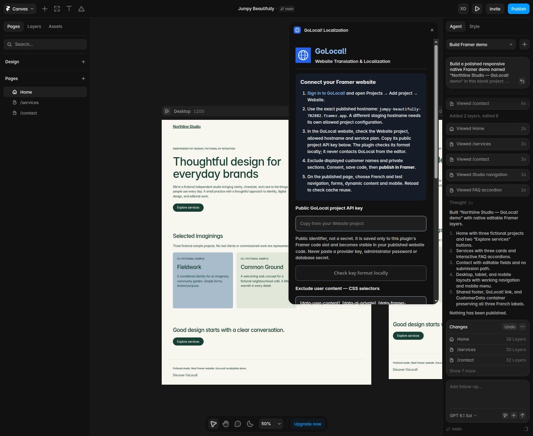The height and width of the screenshot is (436, 533).
Task: Click the plus attach icon in follow-up box
Action: [x=513, y=415]
